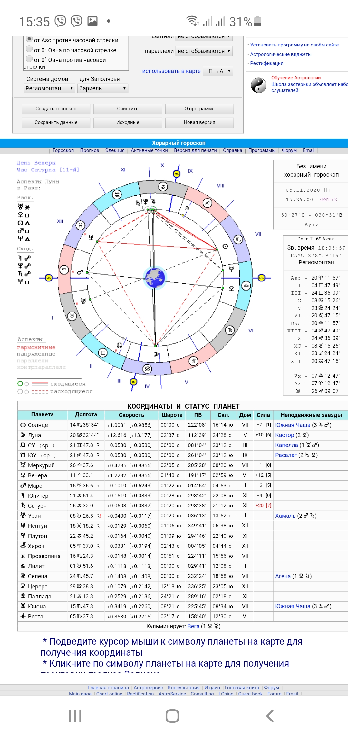This screenshot has height=736, width=348.
Task: Select 'от 0° Овна против часовой стрелки' radio
Action: (29, 59)
